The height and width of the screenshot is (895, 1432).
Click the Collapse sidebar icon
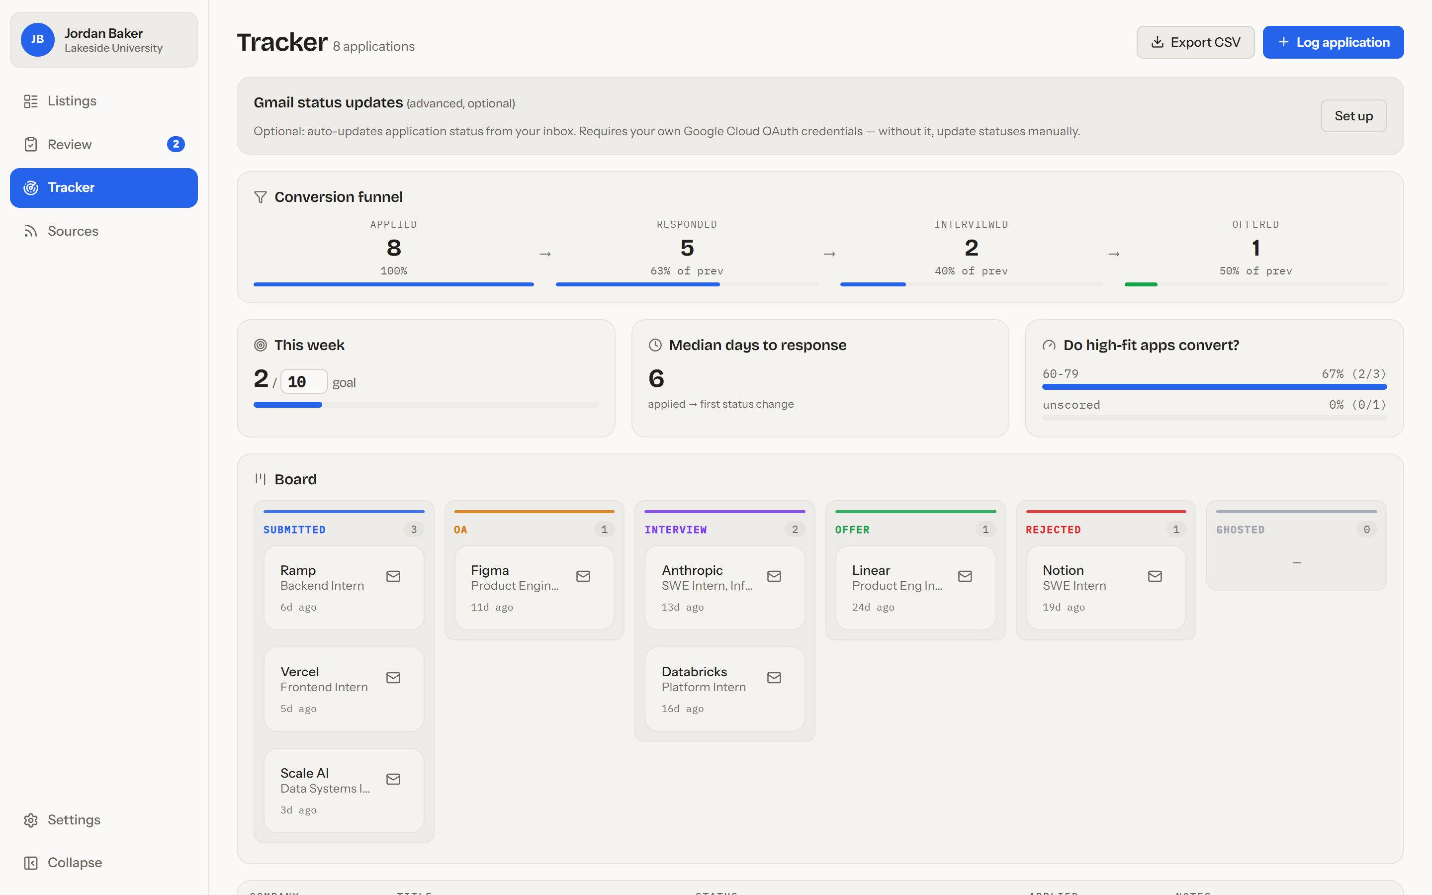31,863
